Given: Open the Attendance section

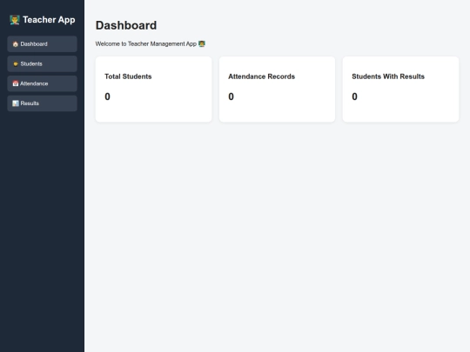Looking at the screenshot, I should 43,83.
